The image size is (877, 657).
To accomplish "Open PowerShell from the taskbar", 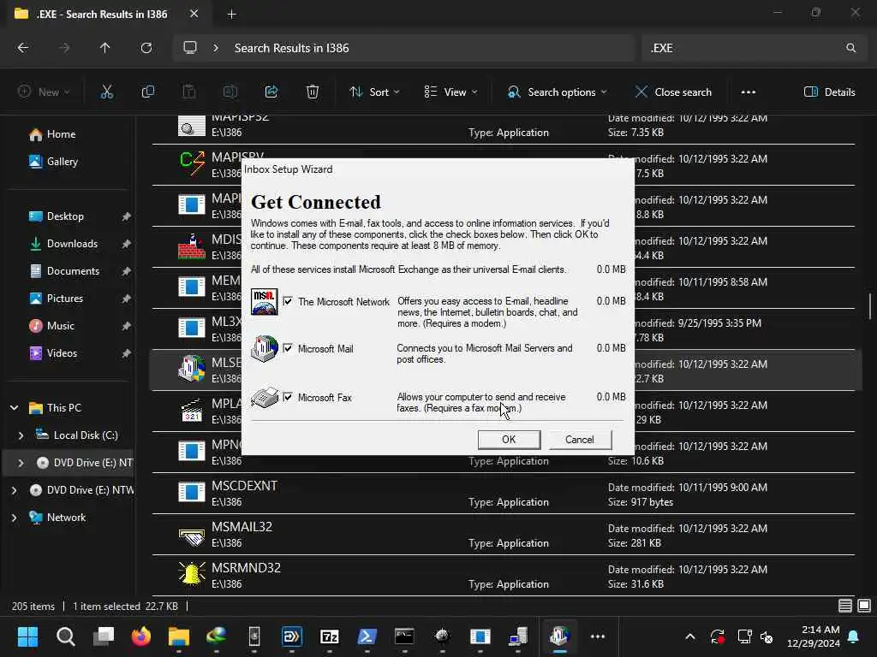I will point(367,636).
